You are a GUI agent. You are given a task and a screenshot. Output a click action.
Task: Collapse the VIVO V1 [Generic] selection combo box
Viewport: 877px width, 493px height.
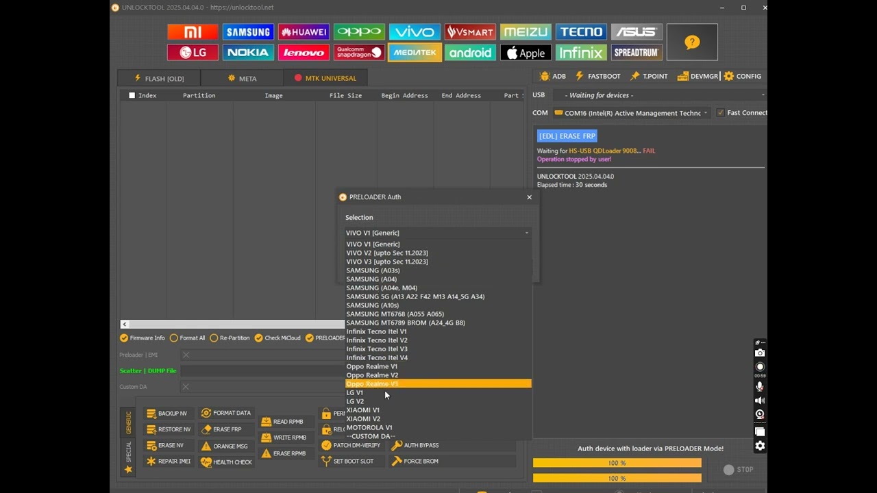tap(437, 233)
